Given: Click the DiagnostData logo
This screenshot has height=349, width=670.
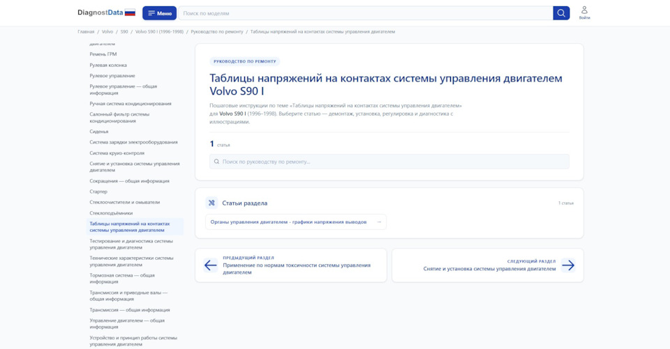Looking at the screenshot, I should point(100,13).
